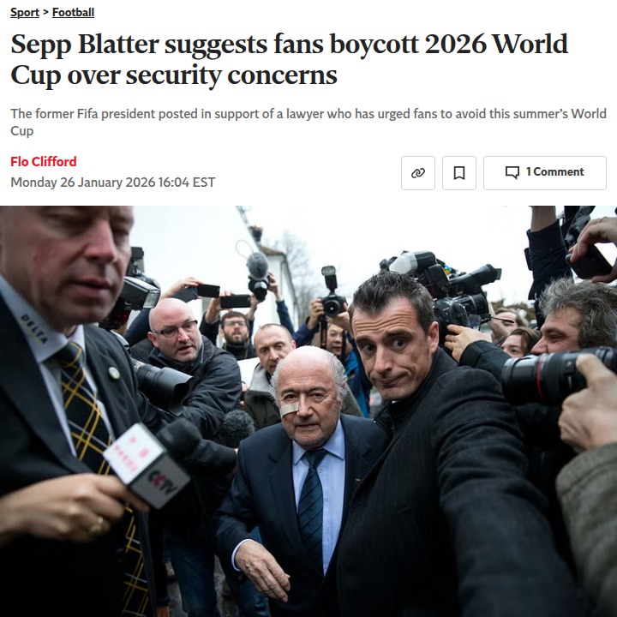Screen dimensions: 617x617
Task: Go to the Sport section breadcrumb
Action: [x=25, y=12]
